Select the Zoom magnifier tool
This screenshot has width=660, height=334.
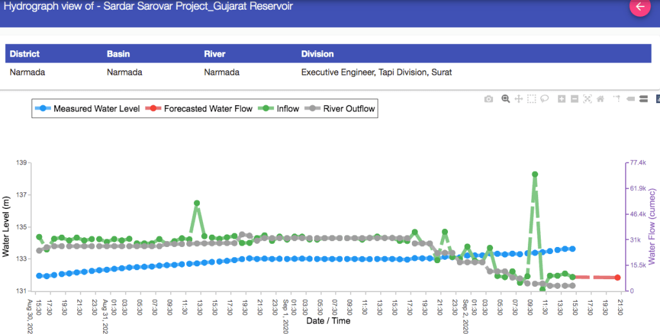pyautogui.click(x=506, y=99)
